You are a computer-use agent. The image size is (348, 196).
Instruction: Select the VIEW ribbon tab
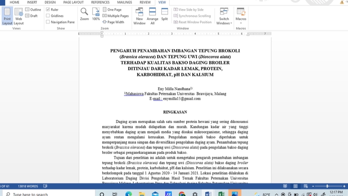pos(162,2)
